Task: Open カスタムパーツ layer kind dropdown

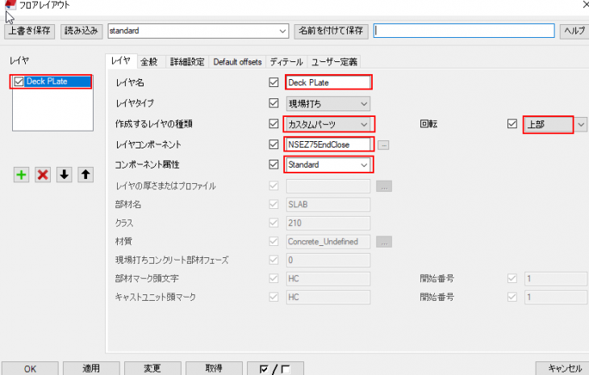Action: (x=328, y=124)
